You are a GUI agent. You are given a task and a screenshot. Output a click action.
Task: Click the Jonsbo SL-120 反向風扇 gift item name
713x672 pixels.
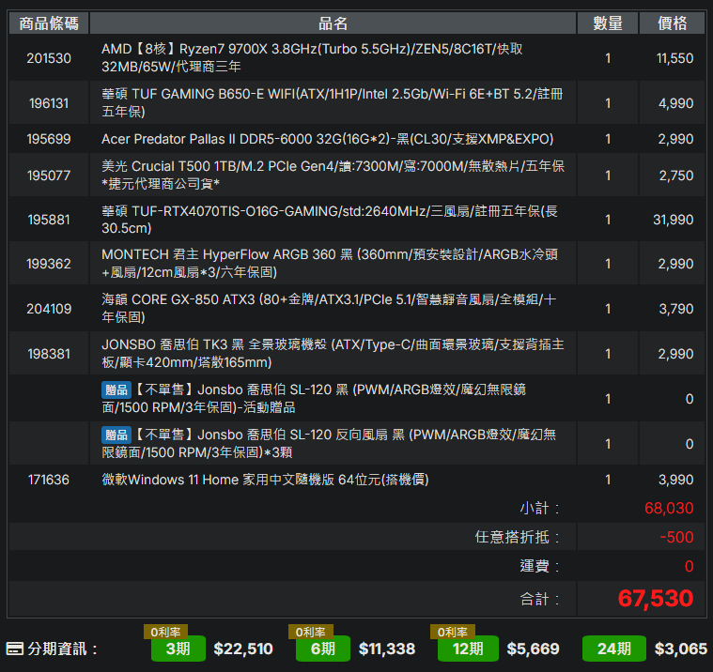pyautogui.click(x=329, y=443)
